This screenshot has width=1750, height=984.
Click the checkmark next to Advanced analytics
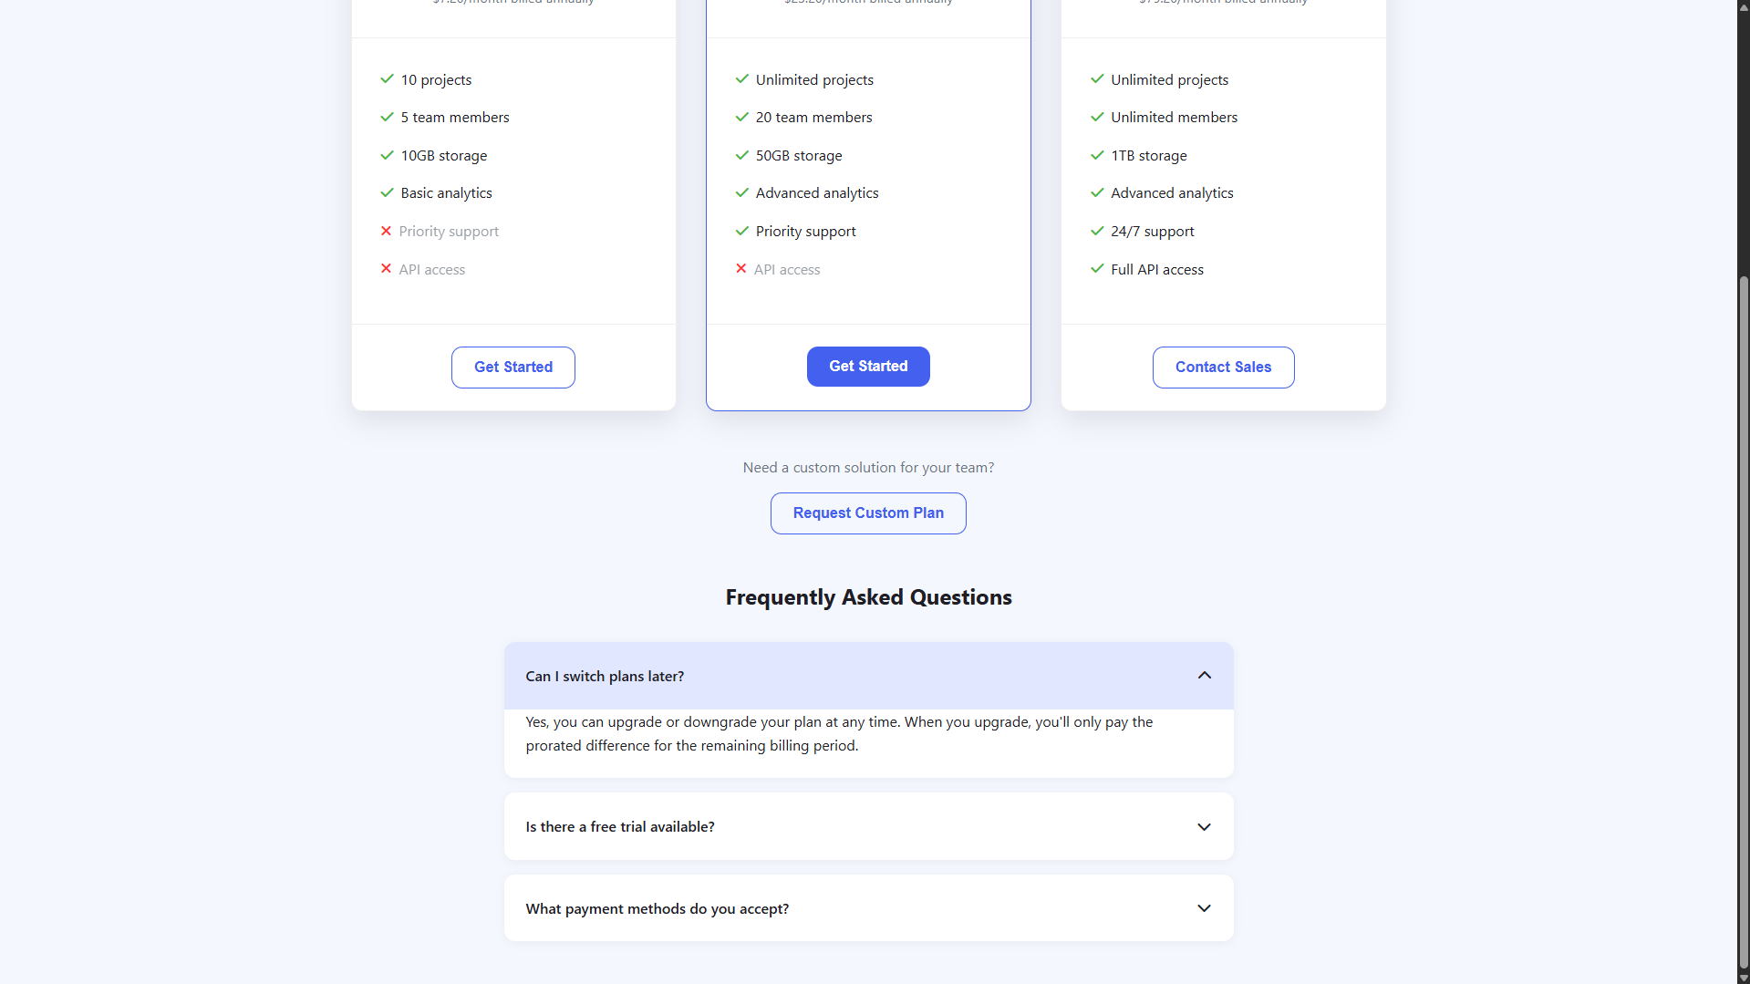pyautogui.click(x=741, y=192)
